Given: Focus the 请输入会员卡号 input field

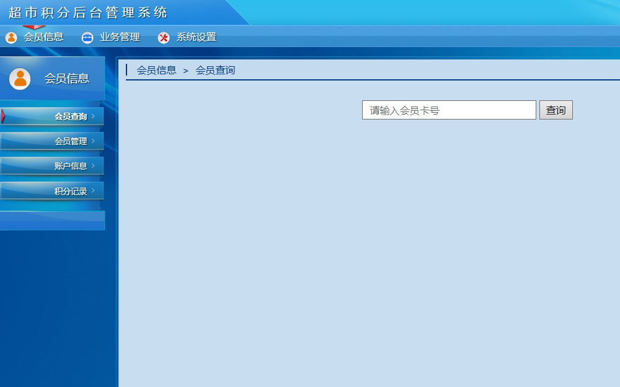Looking at the screenshot, I should (449, 110).
